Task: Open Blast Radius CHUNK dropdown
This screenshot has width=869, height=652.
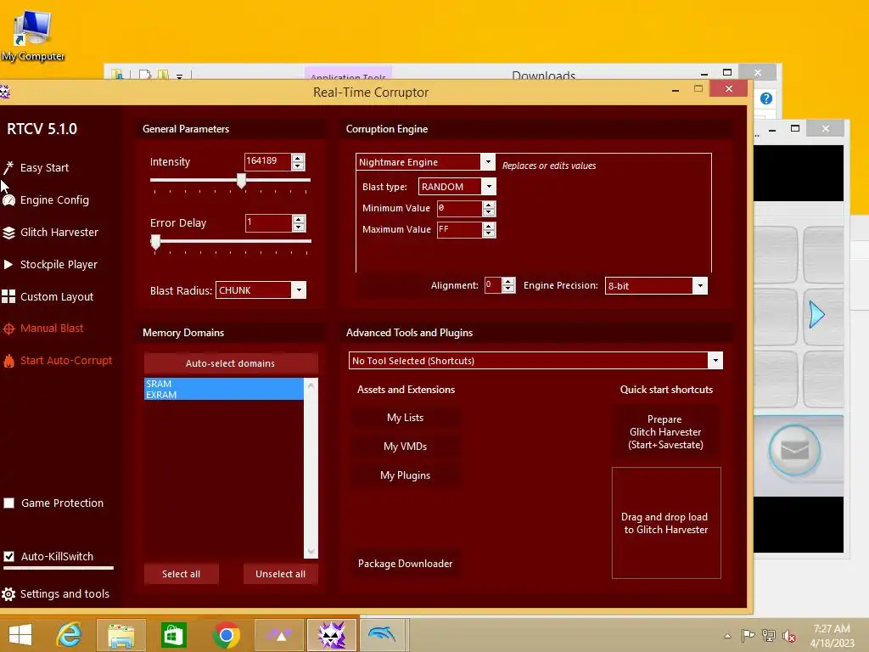Action: point(299,290)
